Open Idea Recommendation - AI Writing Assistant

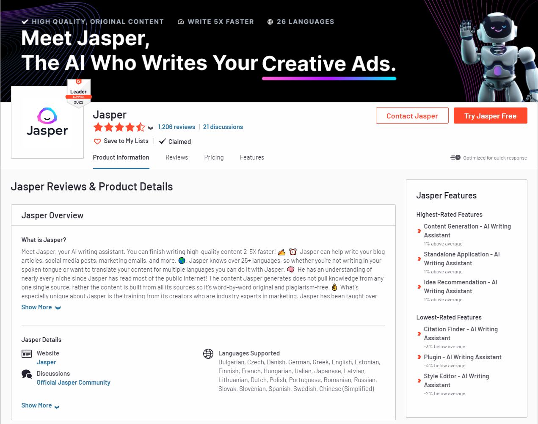point(461,286)
